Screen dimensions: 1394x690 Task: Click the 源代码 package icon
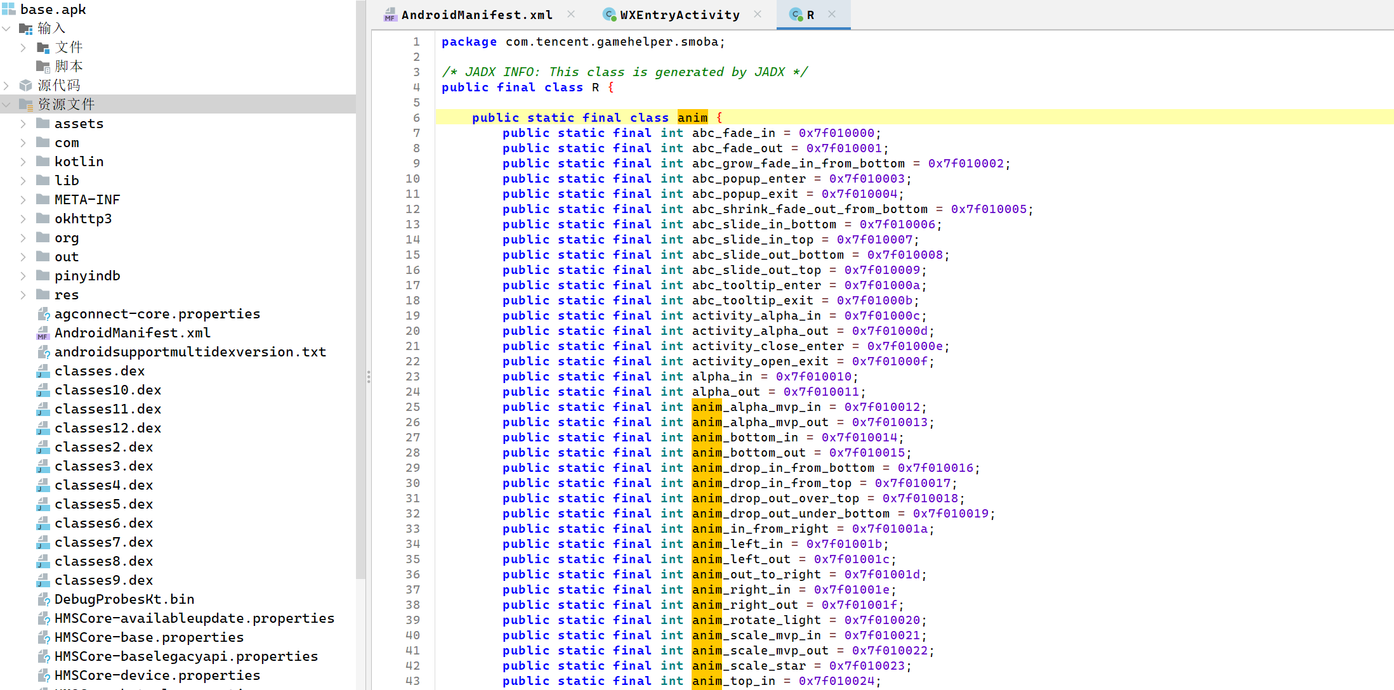25,85
